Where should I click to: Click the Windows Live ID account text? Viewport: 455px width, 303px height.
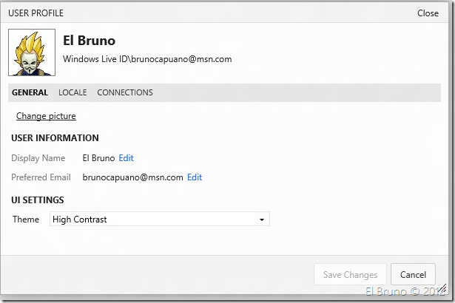[x=147, y=59]
